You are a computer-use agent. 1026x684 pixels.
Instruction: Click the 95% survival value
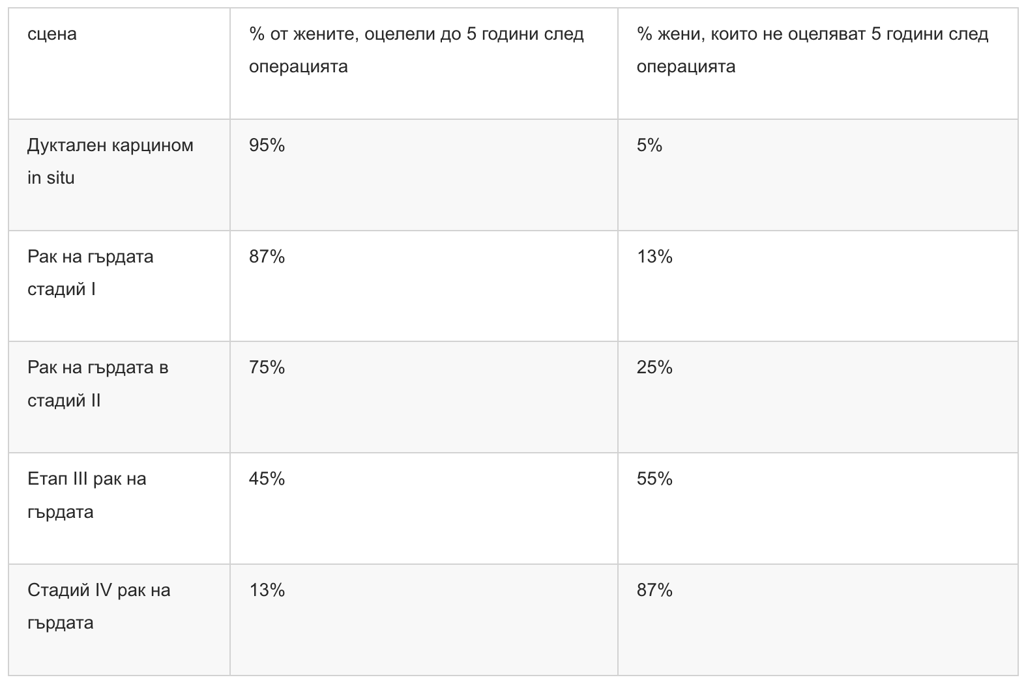(x=267, y=145)
